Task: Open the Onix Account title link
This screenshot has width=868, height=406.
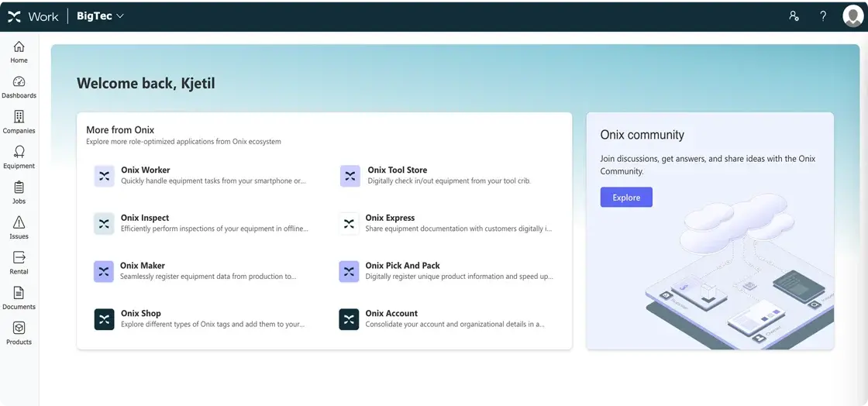Action: (x=391, y=313)
